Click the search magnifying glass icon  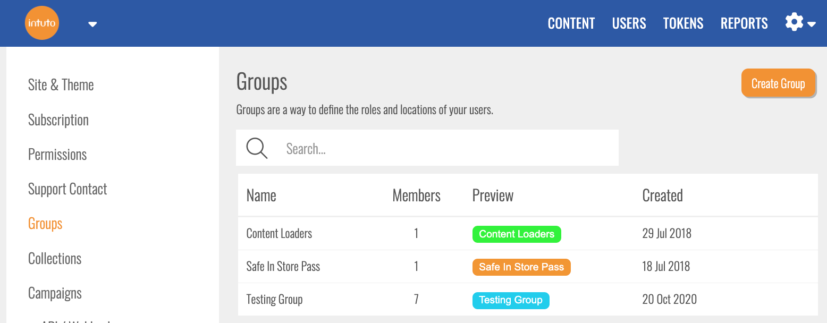[257, 148]
